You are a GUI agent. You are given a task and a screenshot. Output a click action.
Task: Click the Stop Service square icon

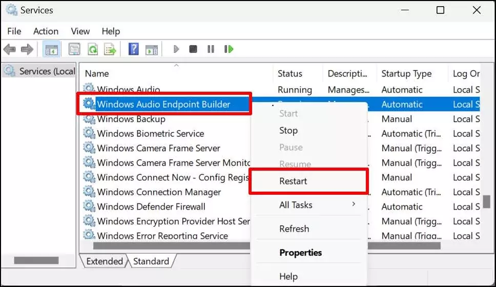(x=193, y=49)
